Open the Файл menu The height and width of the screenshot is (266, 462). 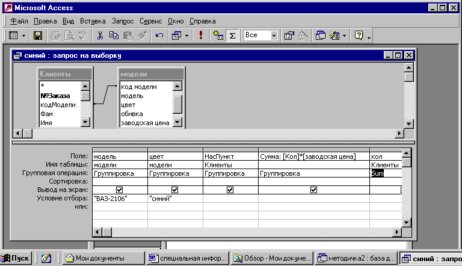19,21
